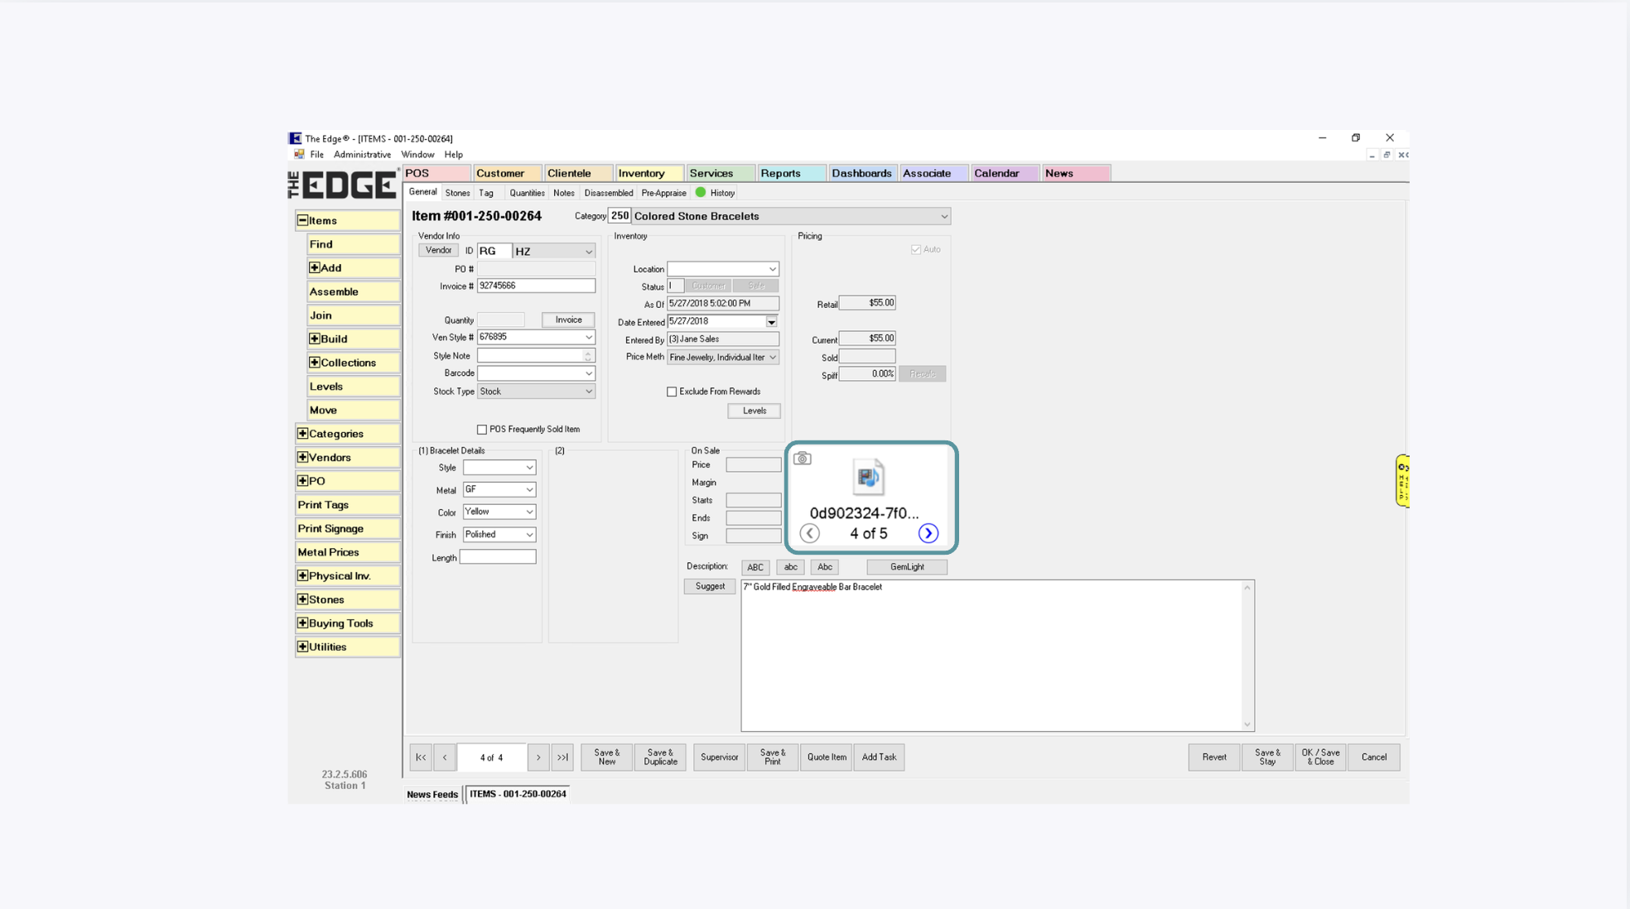Screen dimensions: 1630x909
Task: Click the yellow side tab on right edge
Action: 1401,480
